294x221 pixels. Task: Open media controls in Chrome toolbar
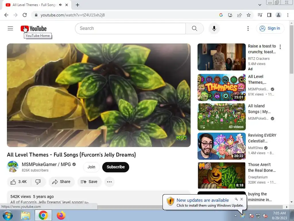[260, 15]
